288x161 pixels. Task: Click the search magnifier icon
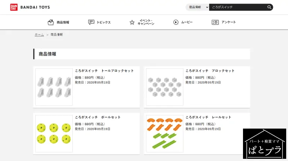pyautogui.click(x=269, y=7)
